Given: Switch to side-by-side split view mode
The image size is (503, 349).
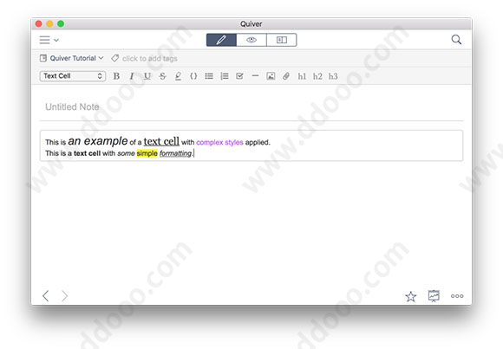Looking at the screenshot, I should click(x=281, y=40).
